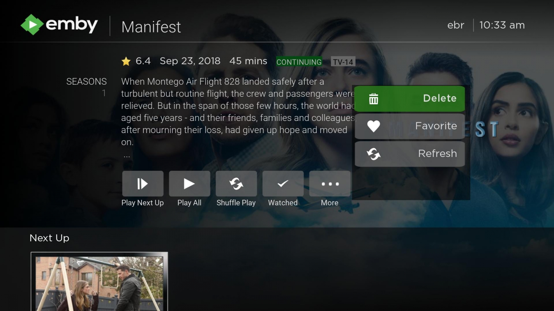Click the Next Up section heading
The width and height of the screenshot is (554, 311).
[50, 238]
